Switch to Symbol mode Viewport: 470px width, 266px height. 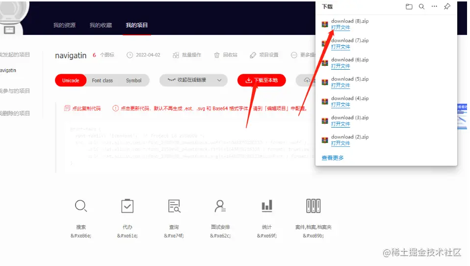coord(133,80)
